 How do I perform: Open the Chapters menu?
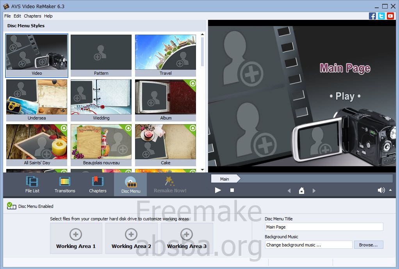point(32,16)
